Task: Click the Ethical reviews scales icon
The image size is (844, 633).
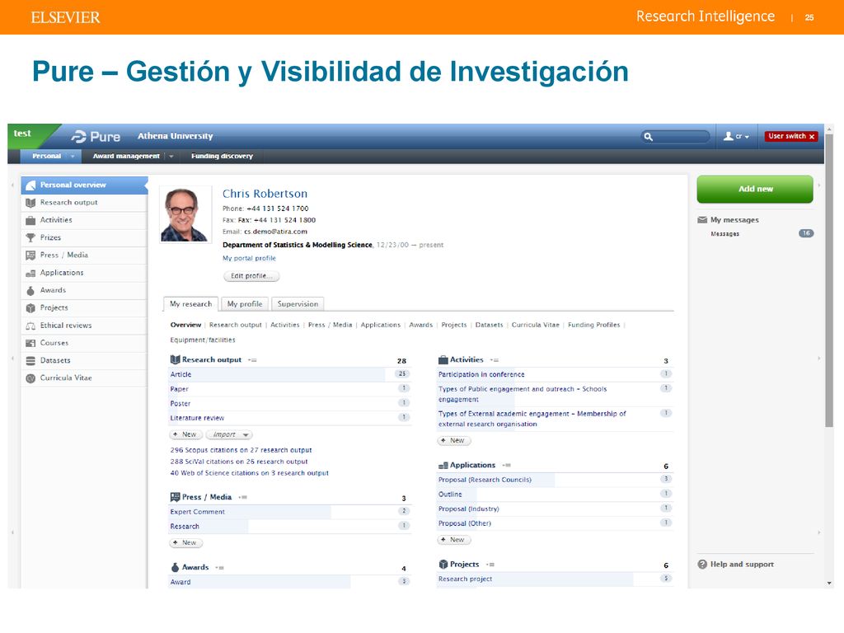Action: point(30,326)
